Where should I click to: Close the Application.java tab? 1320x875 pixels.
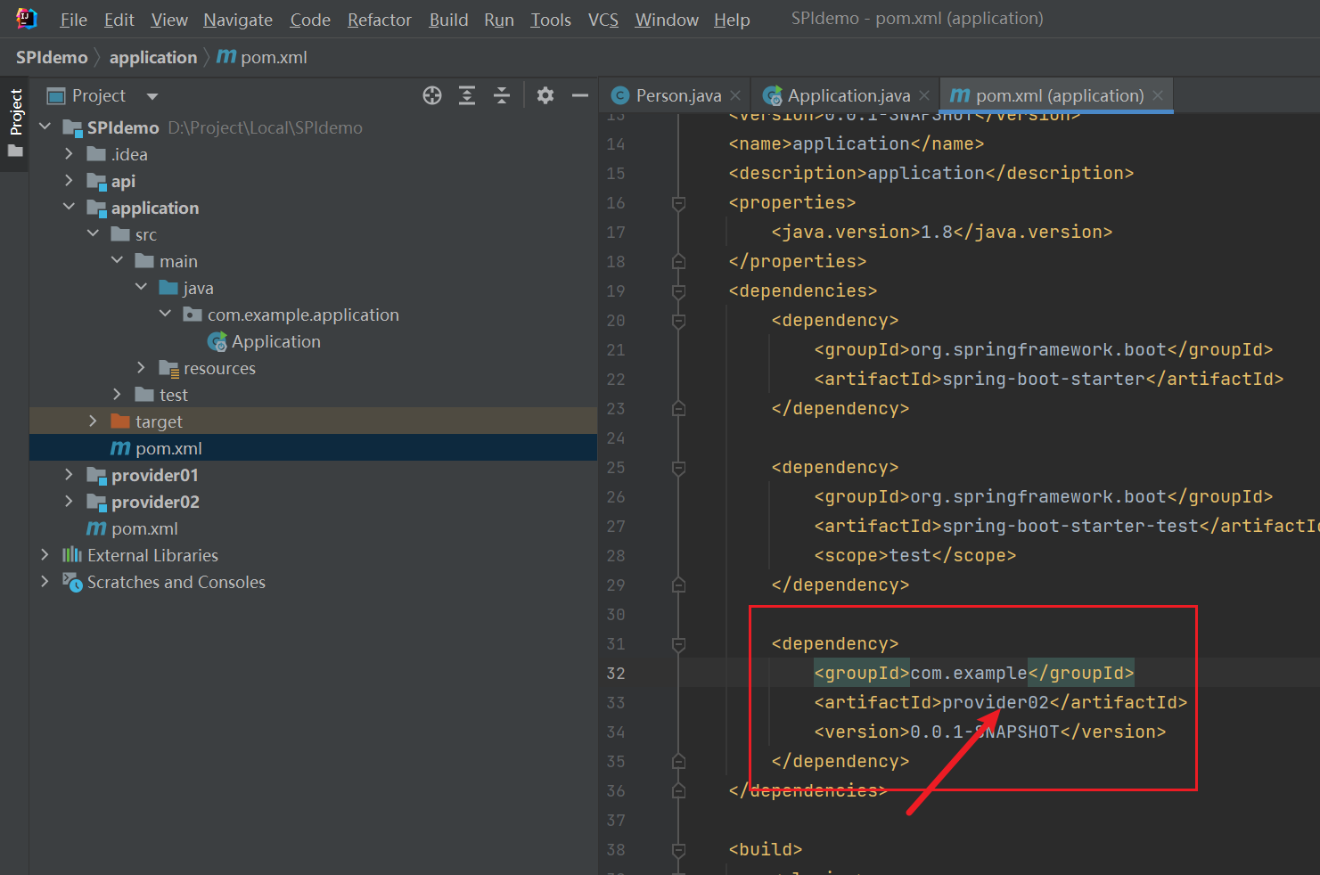pos(924,95)
